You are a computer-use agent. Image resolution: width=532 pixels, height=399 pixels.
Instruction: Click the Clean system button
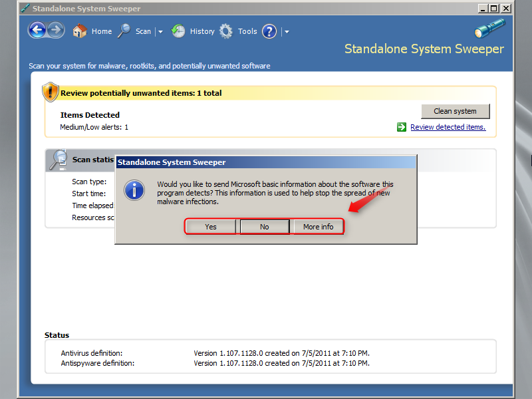coord(455,111)
